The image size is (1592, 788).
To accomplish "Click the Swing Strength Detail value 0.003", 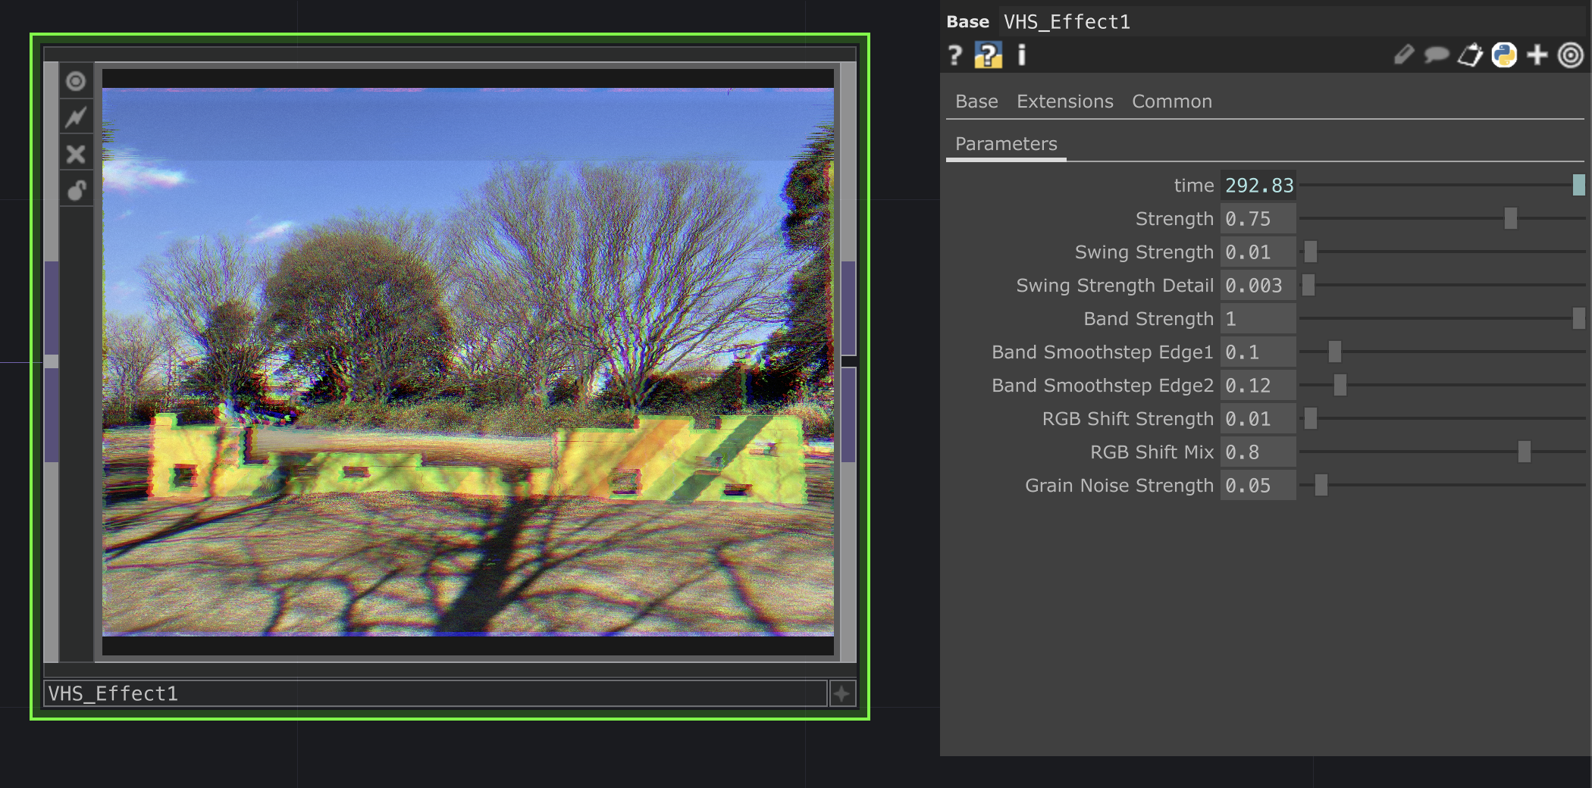I will pos(1258,286).
